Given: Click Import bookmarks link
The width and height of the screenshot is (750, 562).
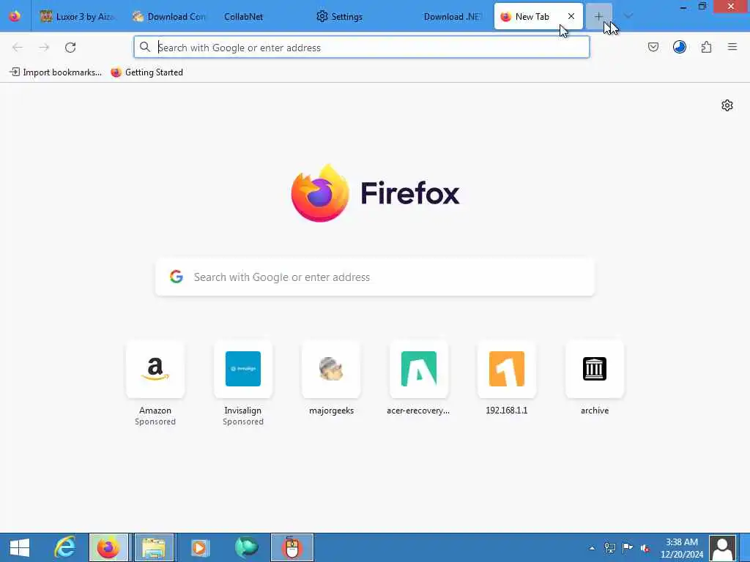Looking at the screenshot, I should 56,72.
